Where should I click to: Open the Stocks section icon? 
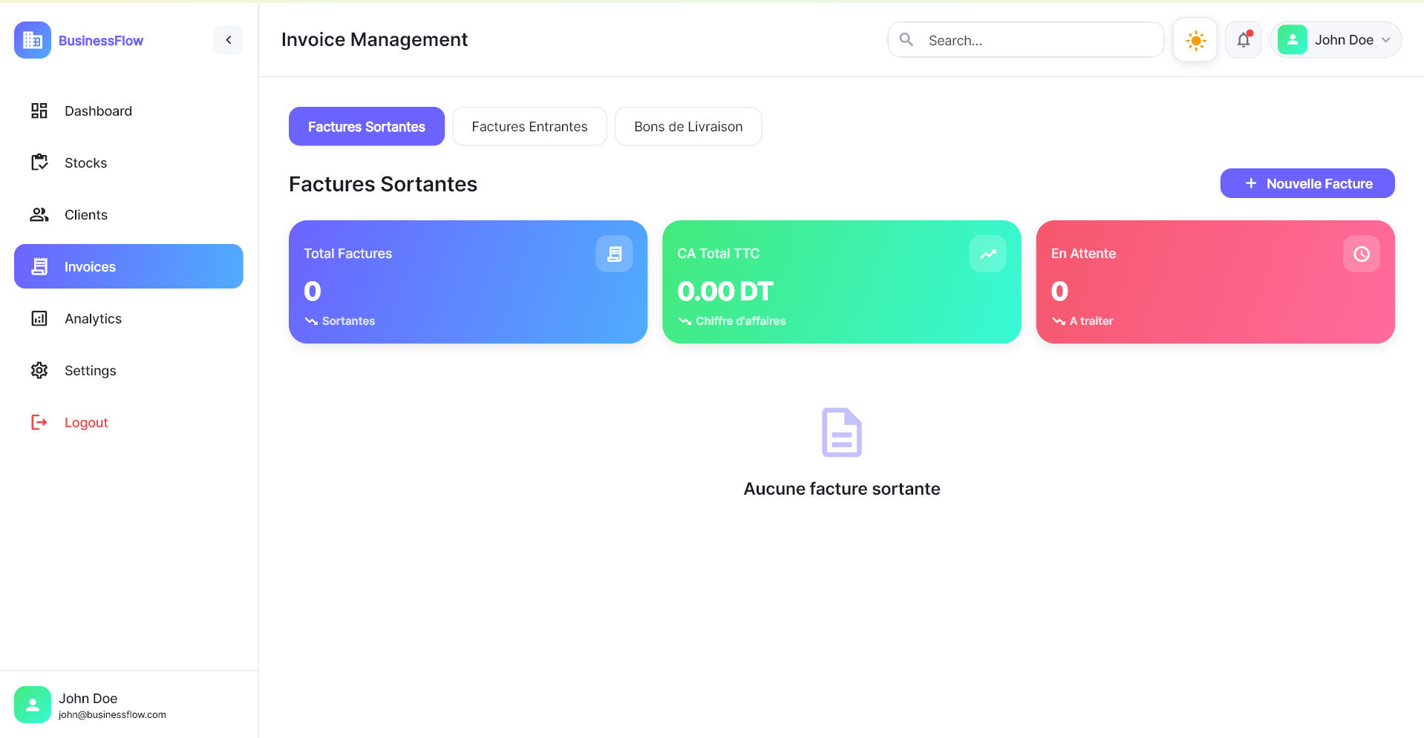39,162
